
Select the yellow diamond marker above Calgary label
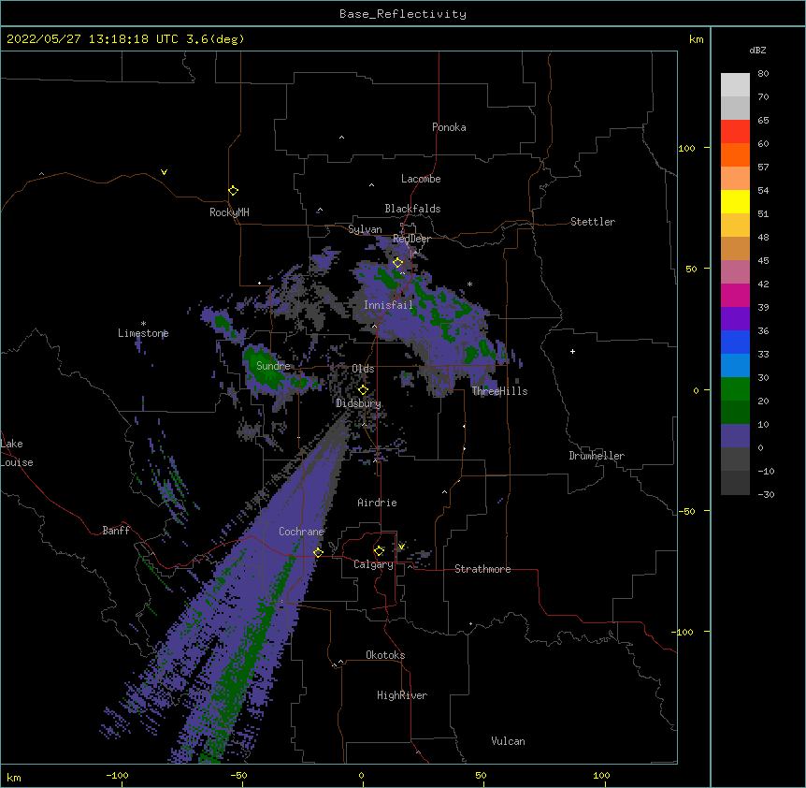click(379, 551)
